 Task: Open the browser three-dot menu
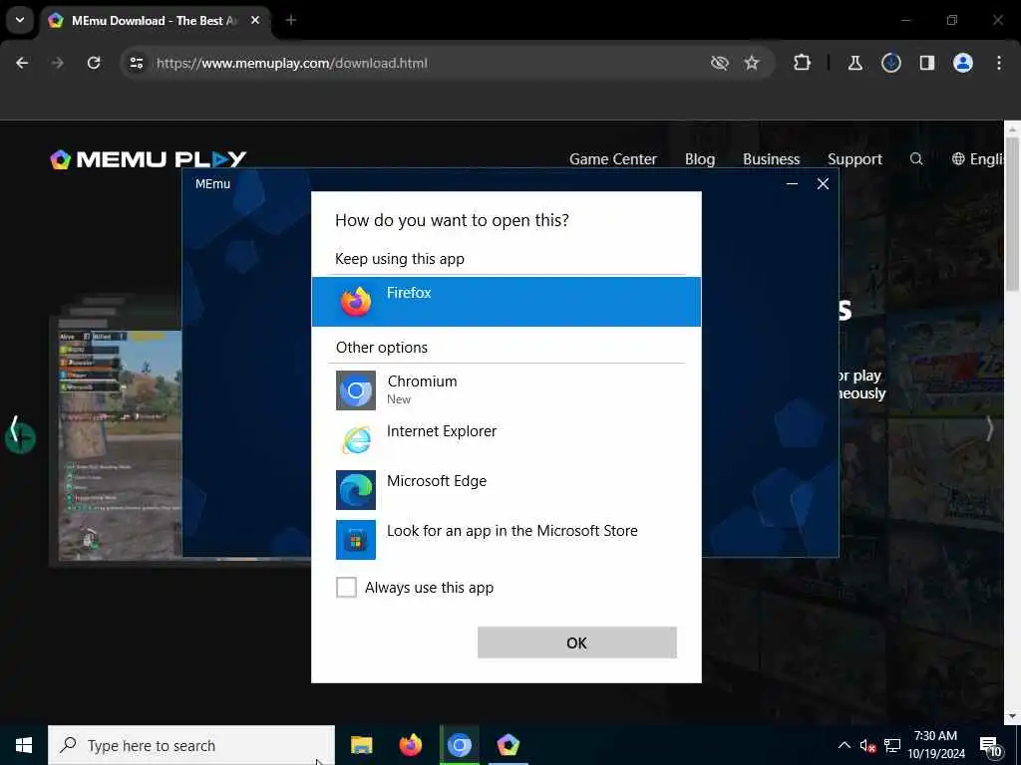click(999, 63)
